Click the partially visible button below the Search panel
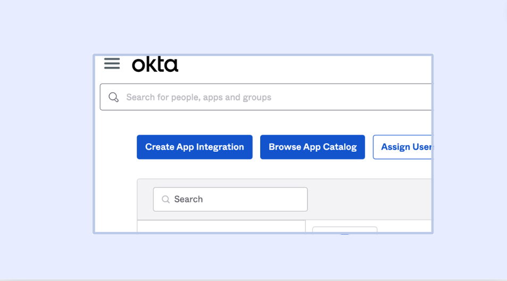 [x=345, y=230]
